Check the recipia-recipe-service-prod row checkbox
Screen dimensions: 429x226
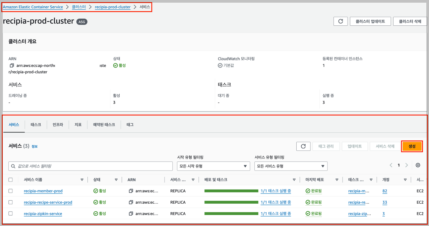pos(10,202)
